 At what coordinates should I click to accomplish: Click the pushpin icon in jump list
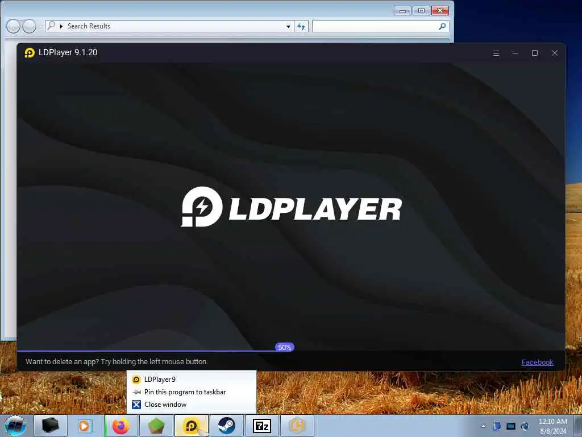point(136,391)
